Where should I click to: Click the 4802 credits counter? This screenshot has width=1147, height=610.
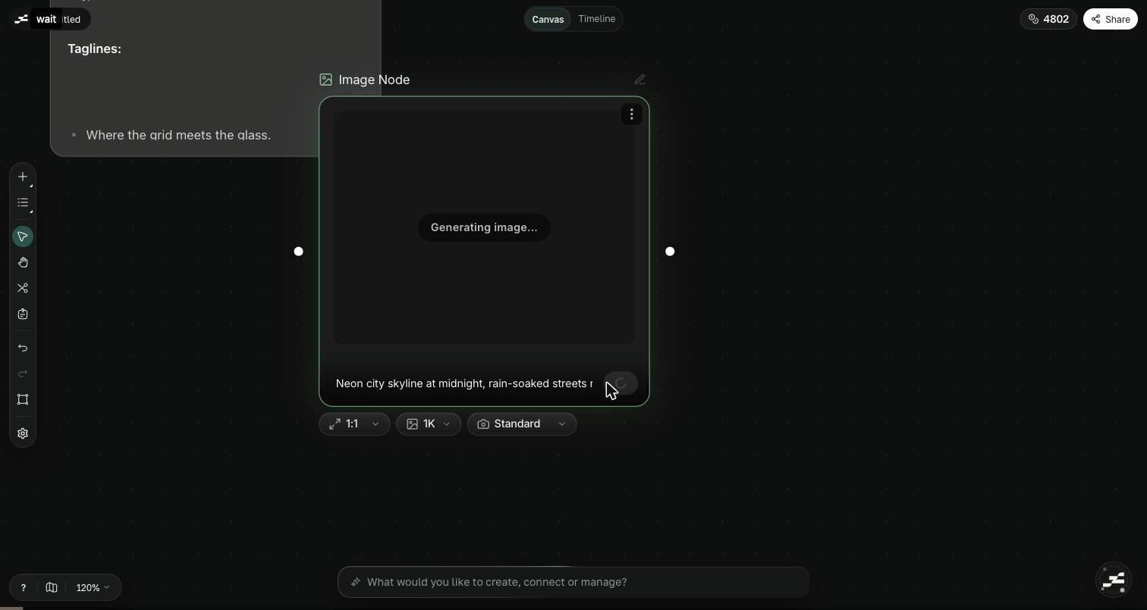[1048, 19]
